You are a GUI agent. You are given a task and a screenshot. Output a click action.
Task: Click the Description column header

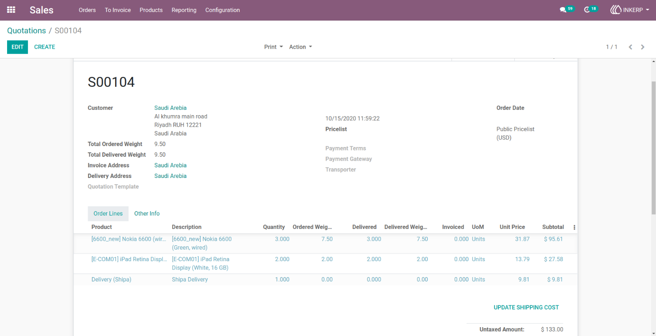[x=187, y=227]
